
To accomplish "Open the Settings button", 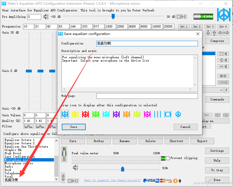I will pos(217,151).
